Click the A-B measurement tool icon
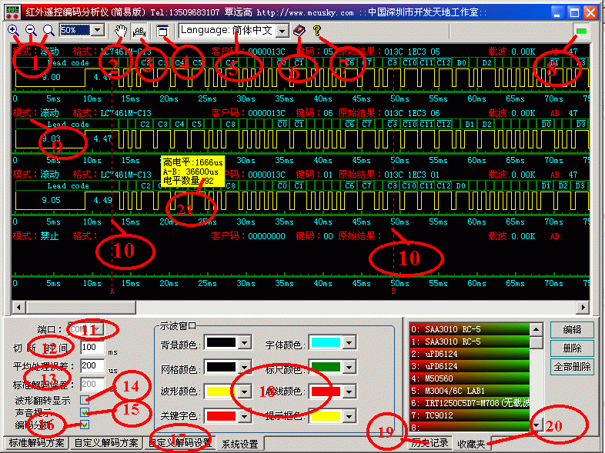Viewport: 605px width, 453px height. [140, 31]
